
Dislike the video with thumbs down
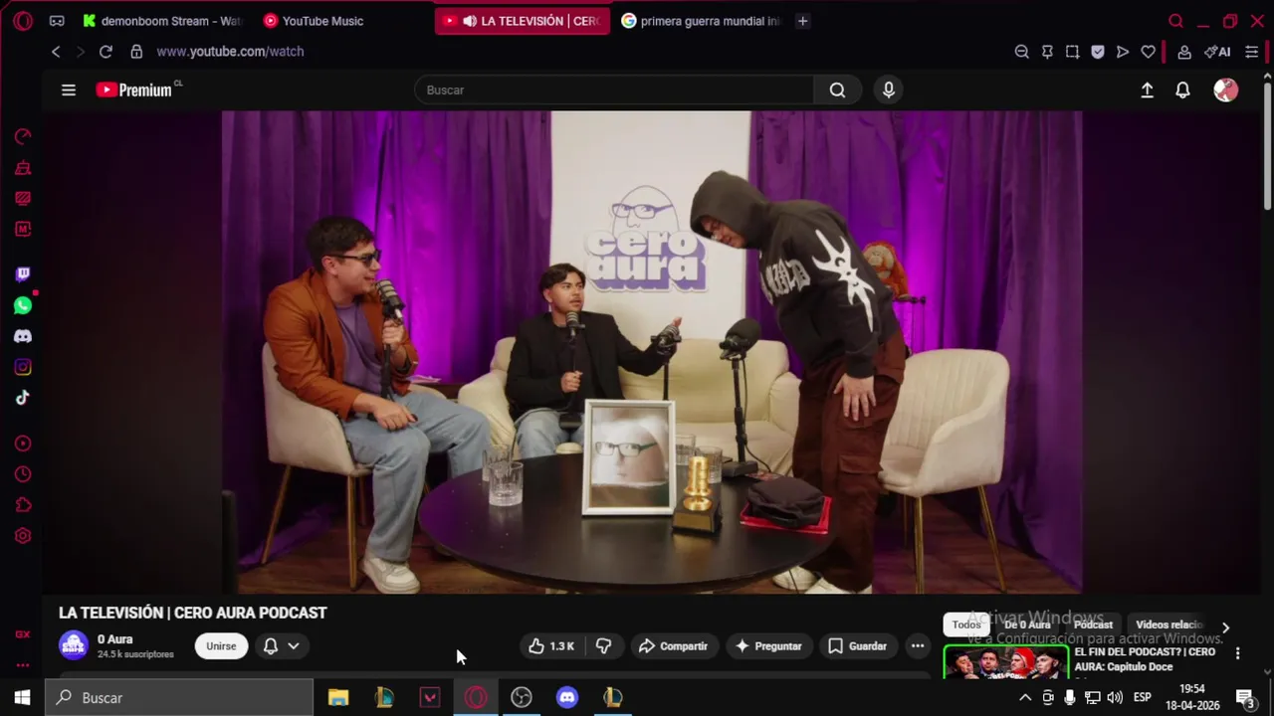603,646
